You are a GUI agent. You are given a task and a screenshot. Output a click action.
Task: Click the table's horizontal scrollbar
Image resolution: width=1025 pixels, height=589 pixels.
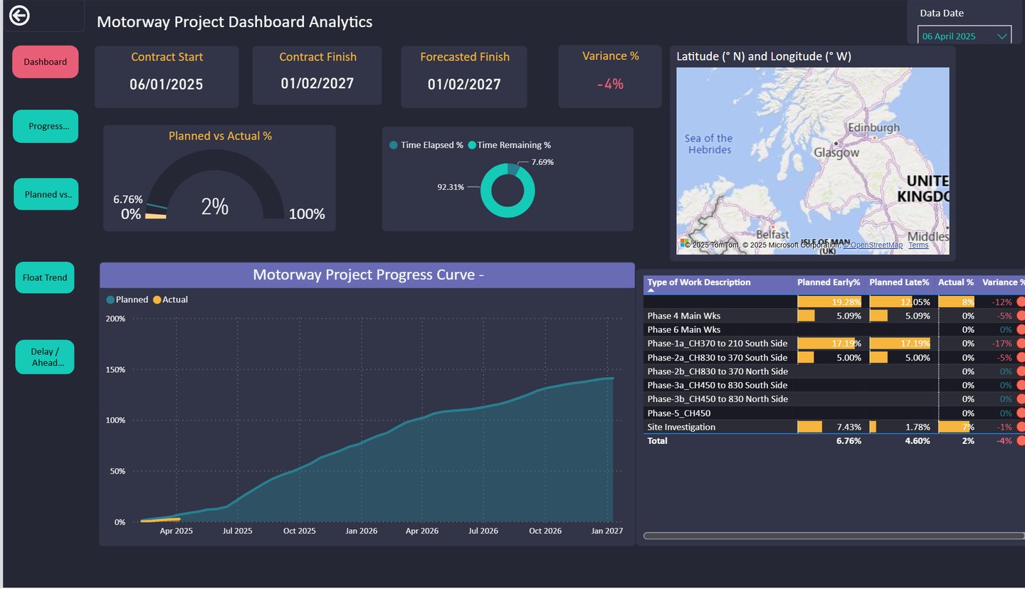click(833, 536)
